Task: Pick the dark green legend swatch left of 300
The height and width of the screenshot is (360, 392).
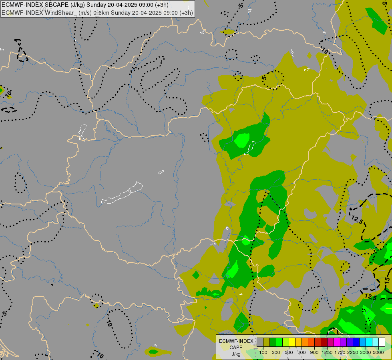Action: pos(273,342)
